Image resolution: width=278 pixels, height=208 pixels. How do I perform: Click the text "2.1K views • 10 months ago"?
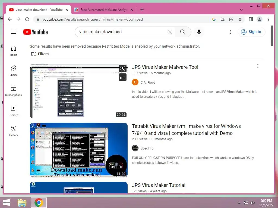[152, 139]
